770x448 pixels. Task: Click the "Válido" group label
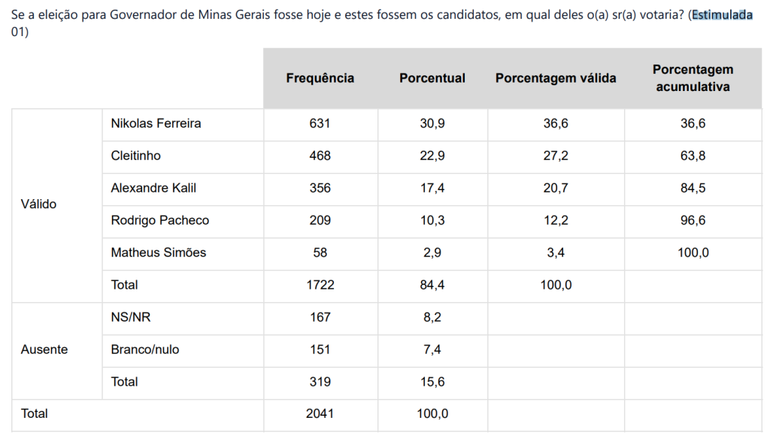(39, 204)
